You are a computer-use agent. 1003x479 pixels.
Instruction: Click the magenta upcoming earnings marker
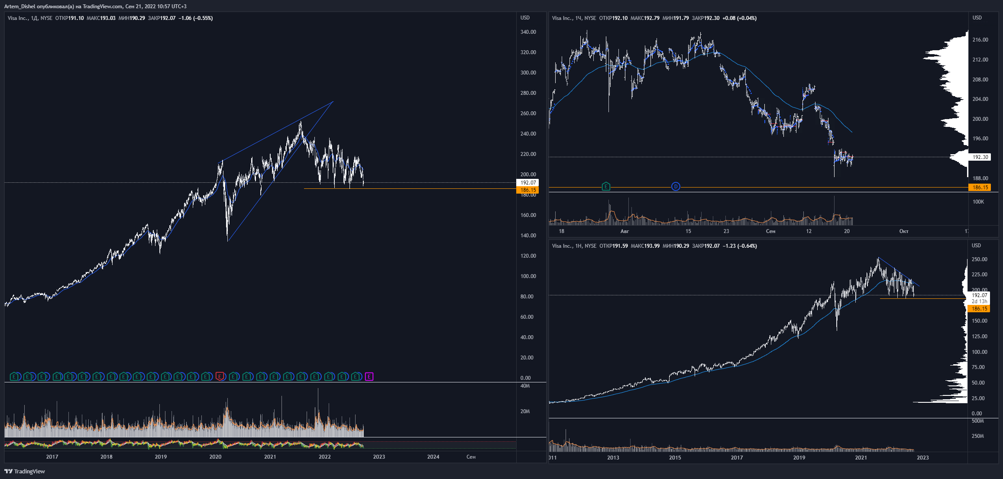pyautogui.click(x=369, y=377)
